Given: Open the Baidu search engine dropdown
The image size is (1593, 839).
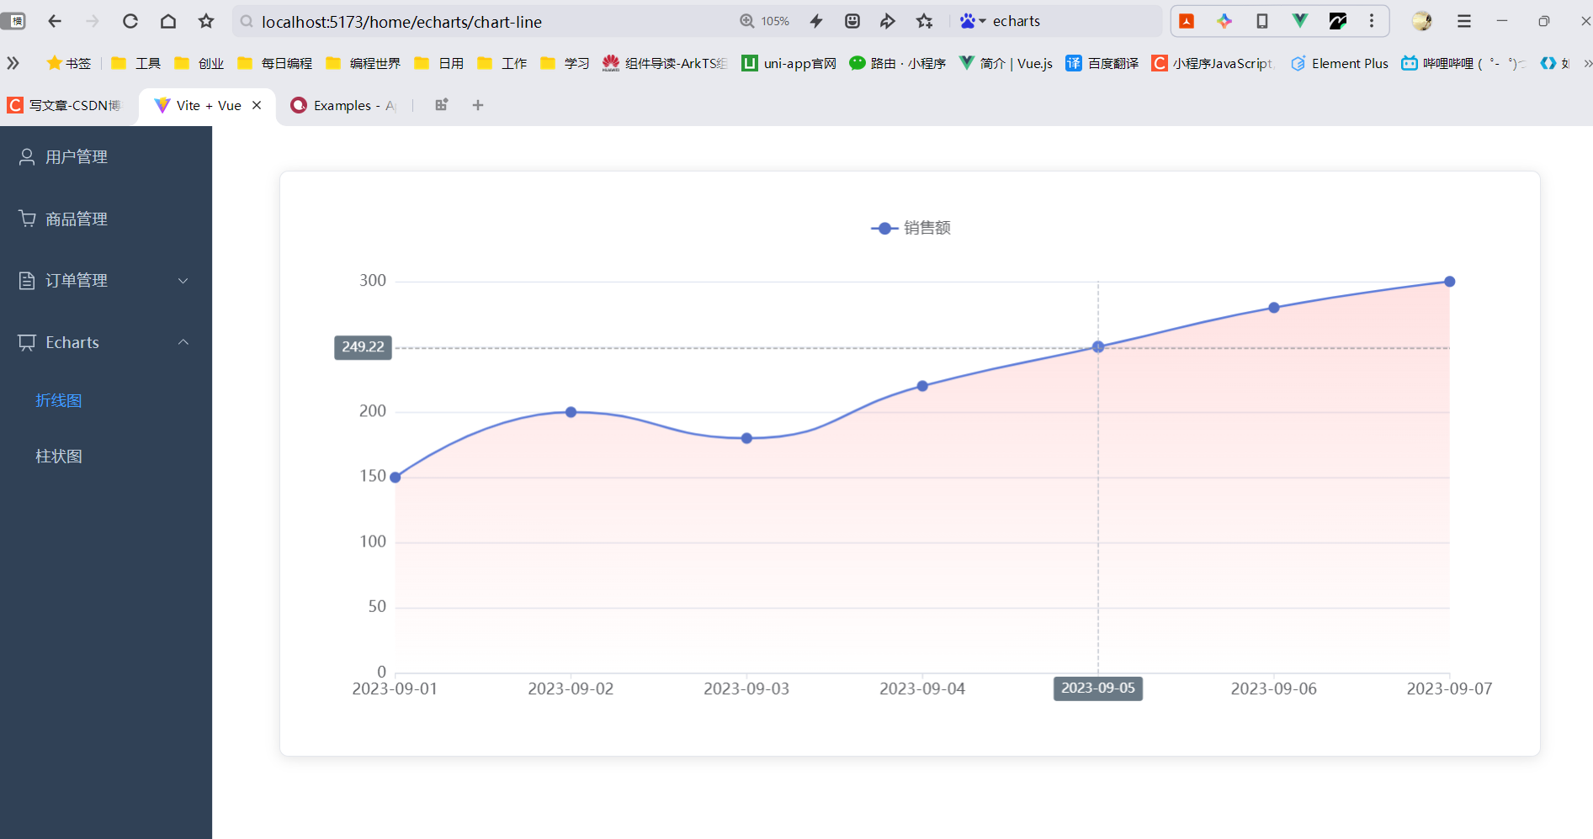Looking at the screenshot, I should (973, 21).
